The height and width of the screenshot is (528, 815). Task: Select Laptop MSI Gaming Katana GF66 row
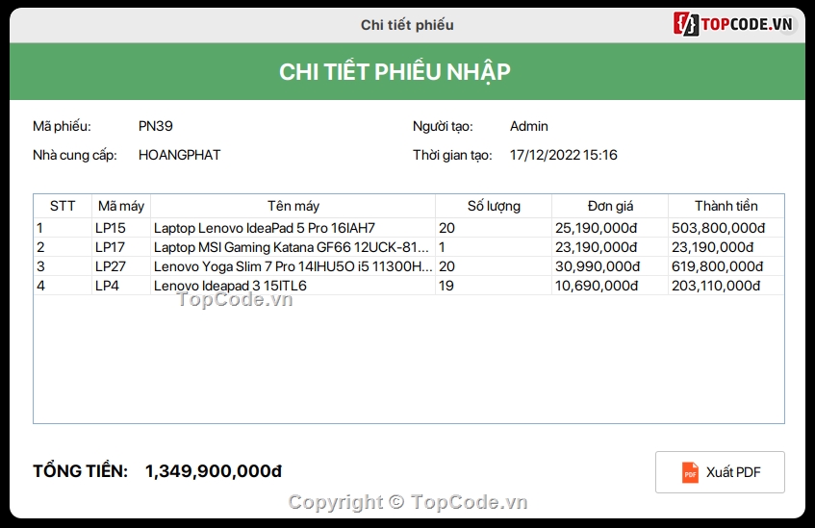click(409, 247)
